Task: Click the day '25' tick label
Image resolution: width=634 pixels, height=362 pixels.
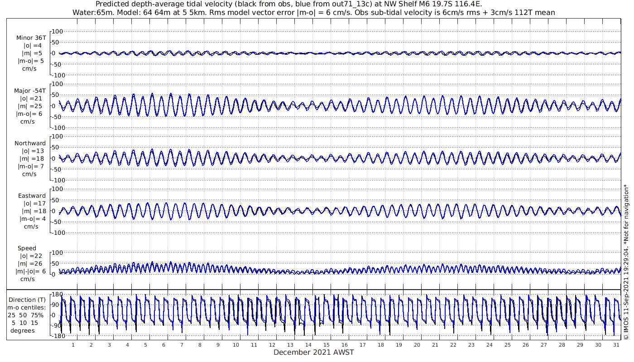Action: click(x=507, y=345)
